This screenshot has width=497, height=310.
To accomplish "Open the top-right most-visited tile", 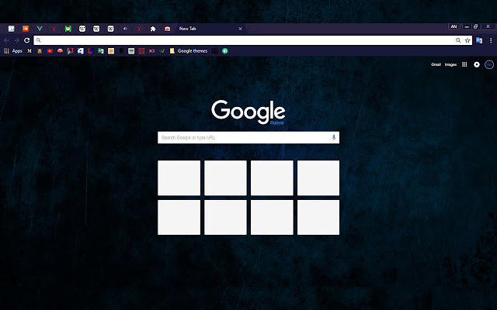I will [x=318, y=177].
